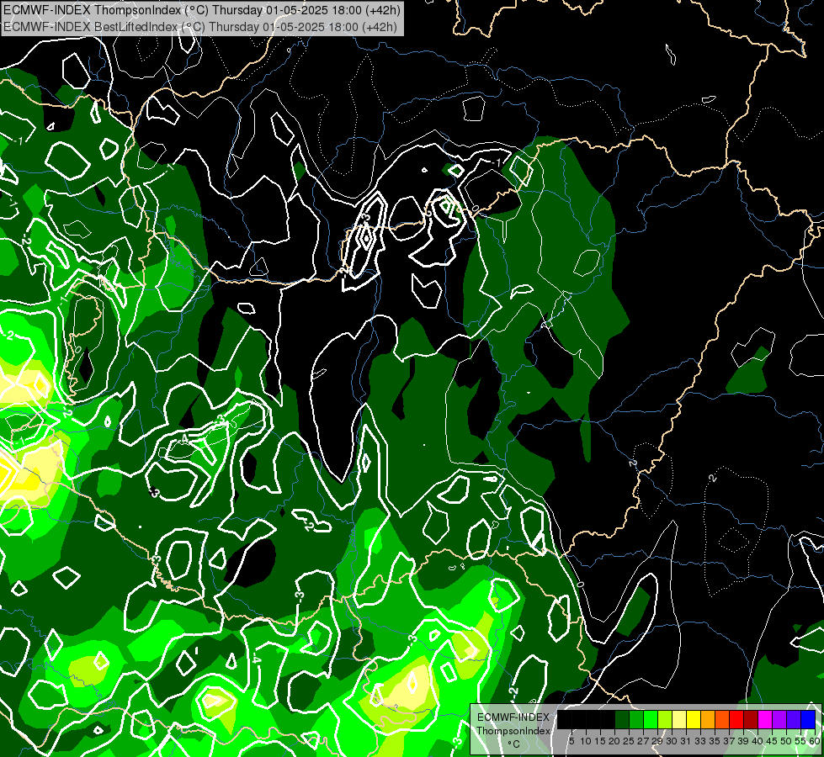Screen dimensions: 824x757
Task: Click legend tick value '27'
Action: point(643,741)
